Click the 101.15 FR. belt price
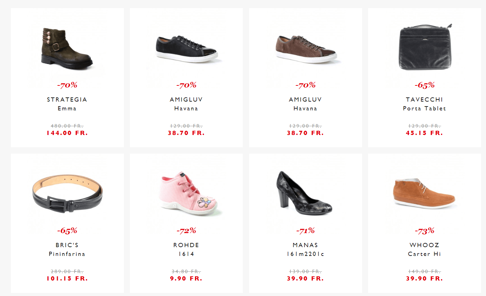Viewport: 486px width, 296px height. click(x=67, y=278)
